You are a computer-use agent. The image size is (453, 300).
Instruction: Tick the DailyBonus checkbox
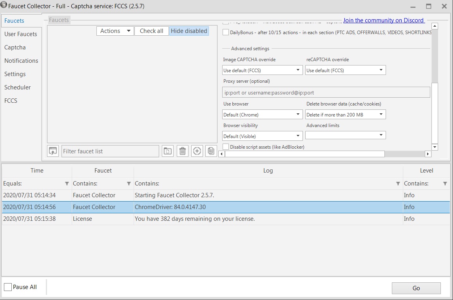click(226, 33)
